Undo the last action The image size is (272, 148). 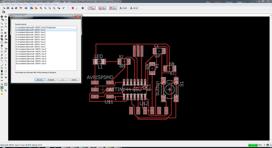click(64, 8)
